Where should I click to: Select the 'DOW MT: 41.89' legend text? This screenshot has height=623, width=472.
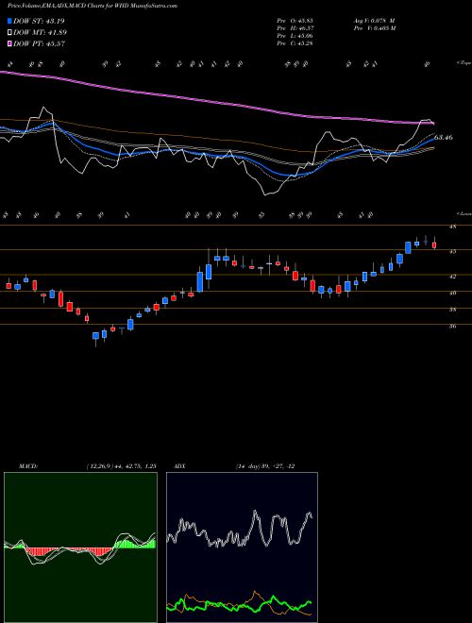click(x=41, y=33)
